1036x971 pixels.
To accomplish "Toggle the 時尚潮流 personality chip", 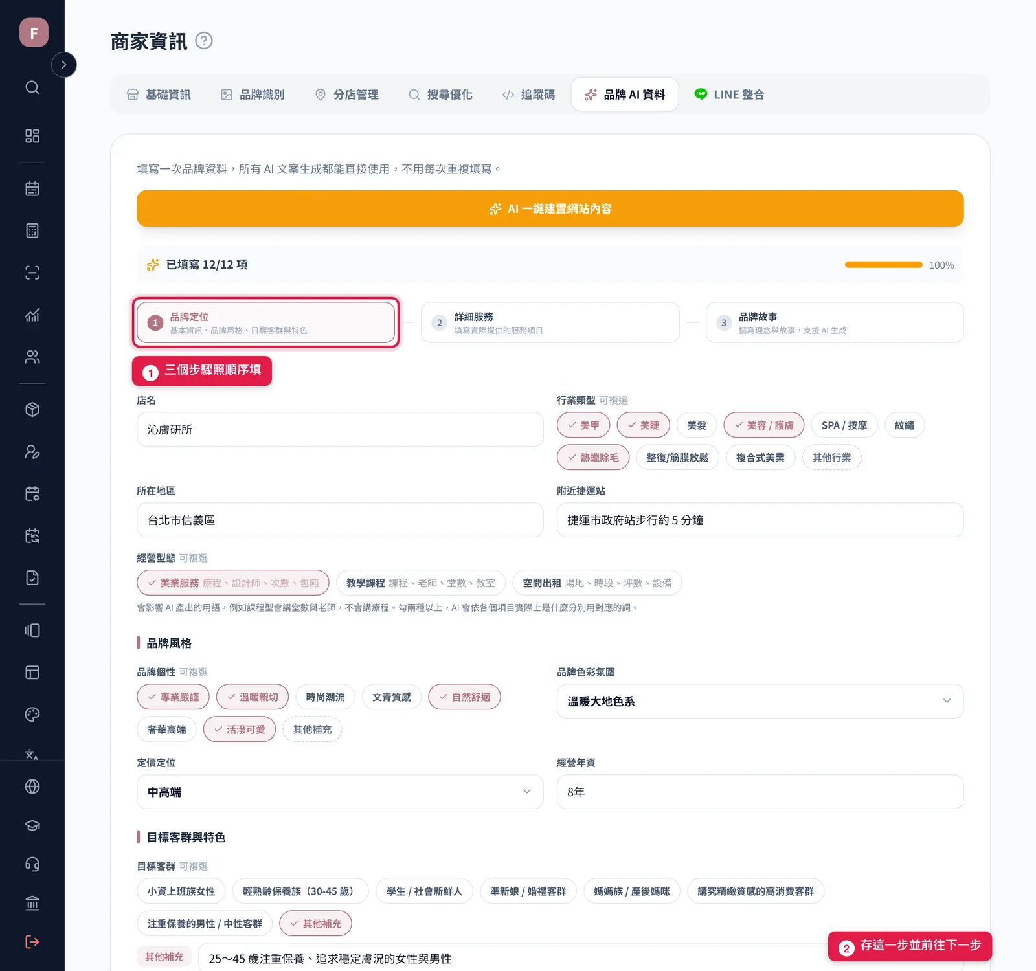I will [x=325, y=697].
